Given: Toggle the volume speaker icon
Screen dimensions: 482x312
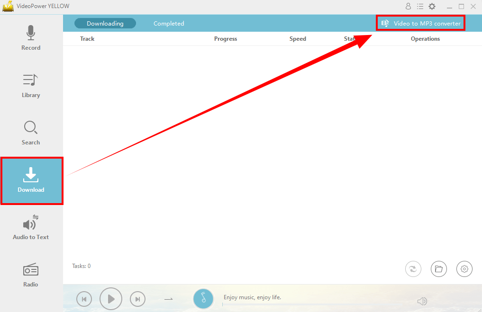Looking at the screenshot, I should pos(422,301).
